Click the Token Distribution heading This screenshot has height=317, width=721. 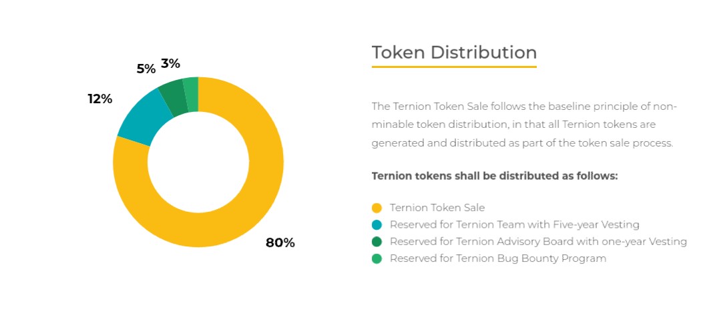tap(455, 53)
